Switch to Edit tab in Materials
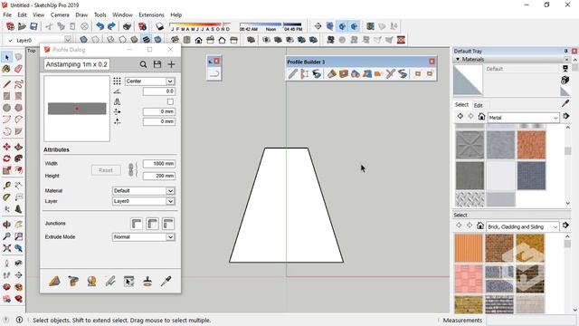Image resolution: width=579 pixels, height=326 pixels. (479, 105)
